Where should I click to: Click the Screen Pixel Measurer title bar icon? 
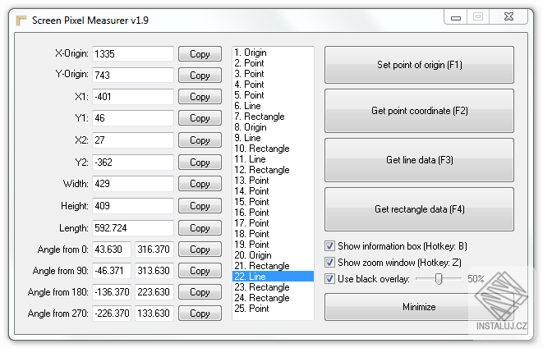[21, 21]
